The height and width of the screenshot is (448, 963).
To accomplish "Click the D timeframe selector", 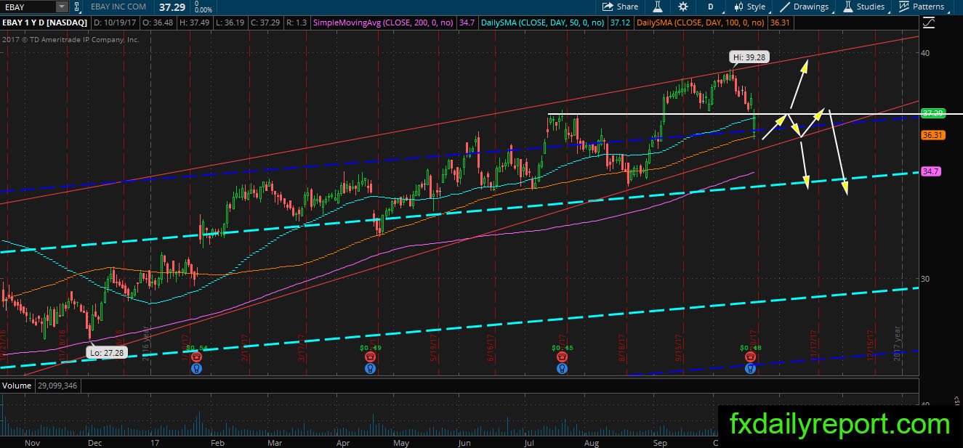I will [x=710, y=7].
